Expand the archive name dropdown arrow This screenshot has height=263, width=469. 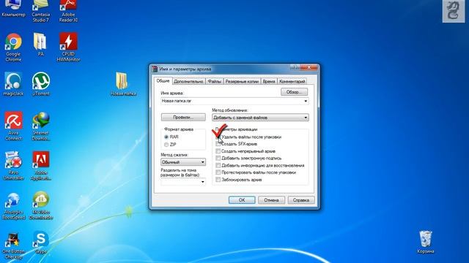coord(306,101)
